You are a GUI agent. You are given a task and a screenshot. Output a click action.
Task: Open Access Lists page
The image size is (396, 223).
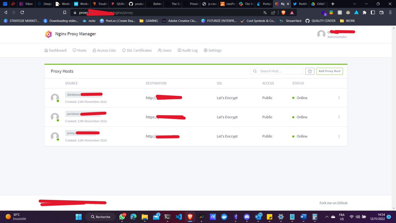[104, 51]
